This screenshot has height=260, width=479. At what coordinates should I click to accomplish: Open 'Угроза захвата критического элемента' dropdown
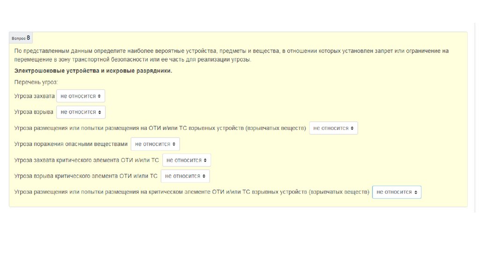point(186,160)
